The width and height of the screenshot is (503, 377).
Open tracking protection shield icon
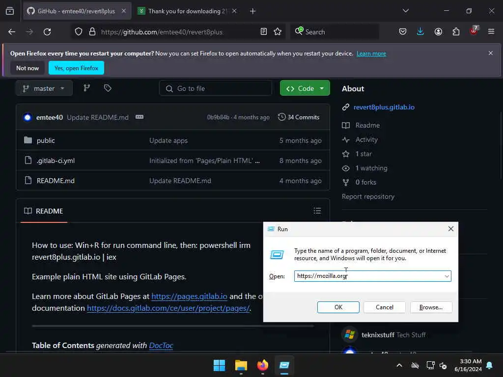click(79, 32)
